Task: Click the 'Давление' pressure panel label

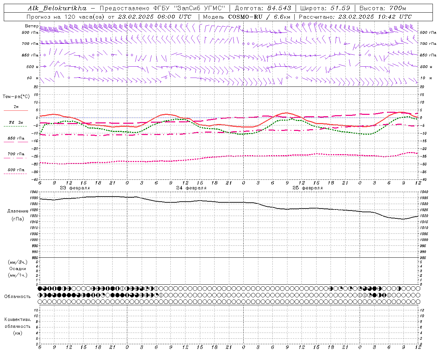Action: point(18,211)
